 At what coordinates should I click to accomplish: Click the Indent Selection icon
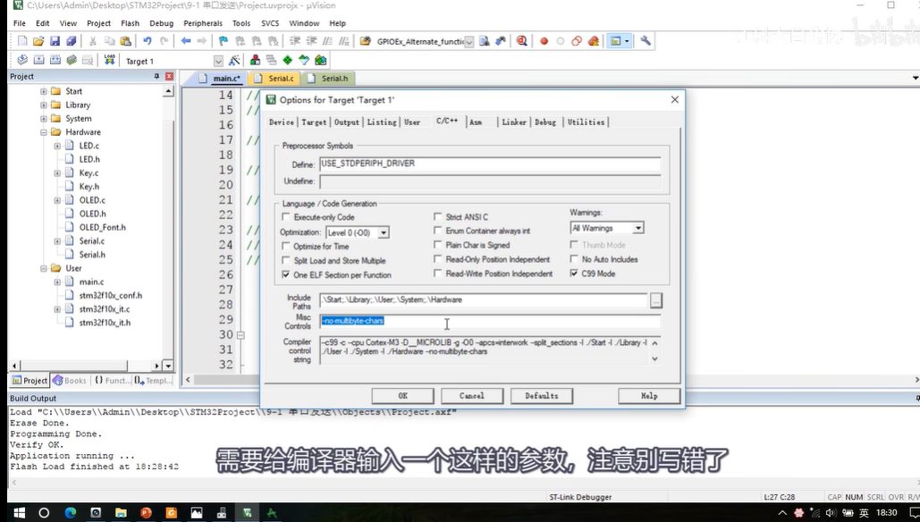click(x=294, y=41)
